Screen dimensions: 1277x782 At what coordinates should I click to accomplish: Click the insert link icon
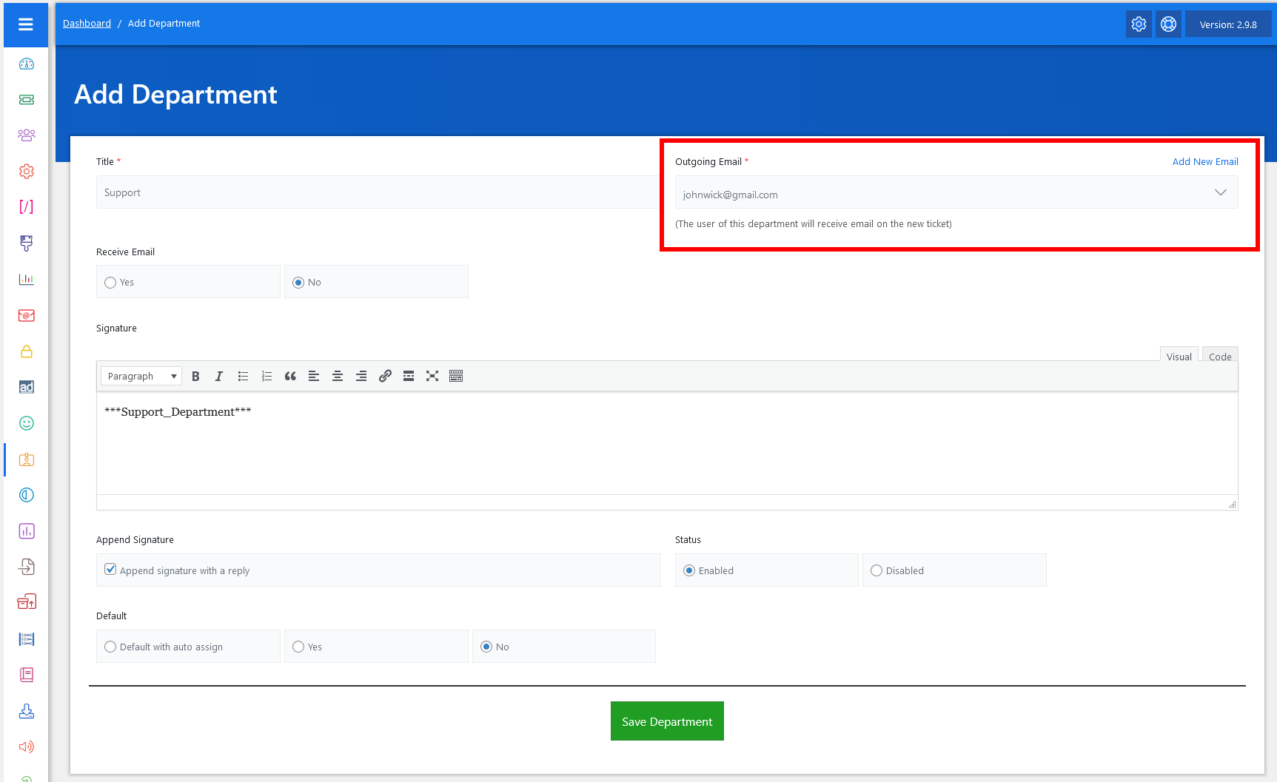(x=385, y=376)
